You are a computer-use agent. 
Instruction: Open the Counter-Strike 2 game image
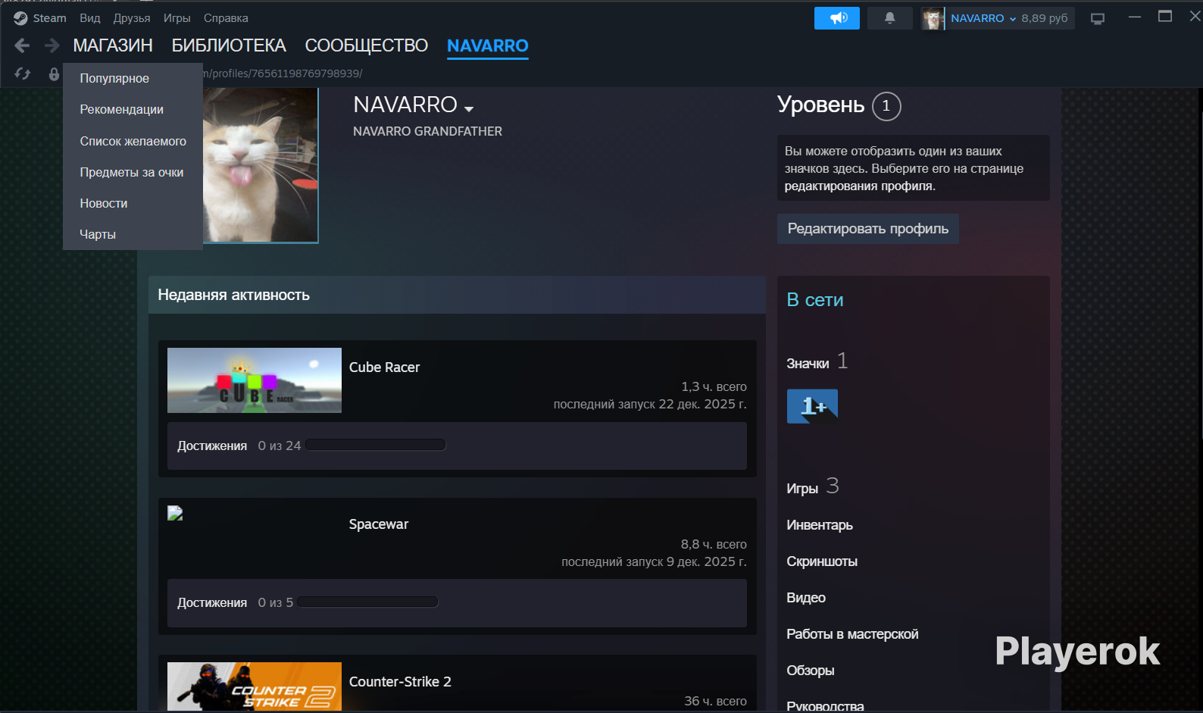pos(255,686)
